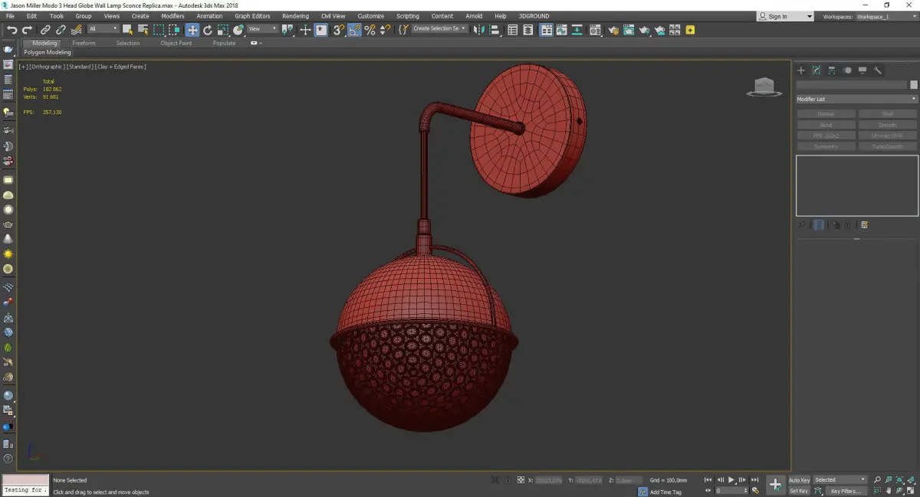920x497 pixels.
Task: Open the selection filter 'All' dropdown
Action: [103, 29]
